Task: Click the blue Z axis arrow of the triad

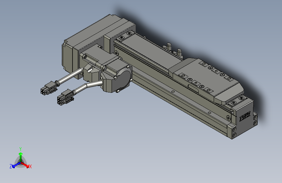Action: tap(16, 165)
